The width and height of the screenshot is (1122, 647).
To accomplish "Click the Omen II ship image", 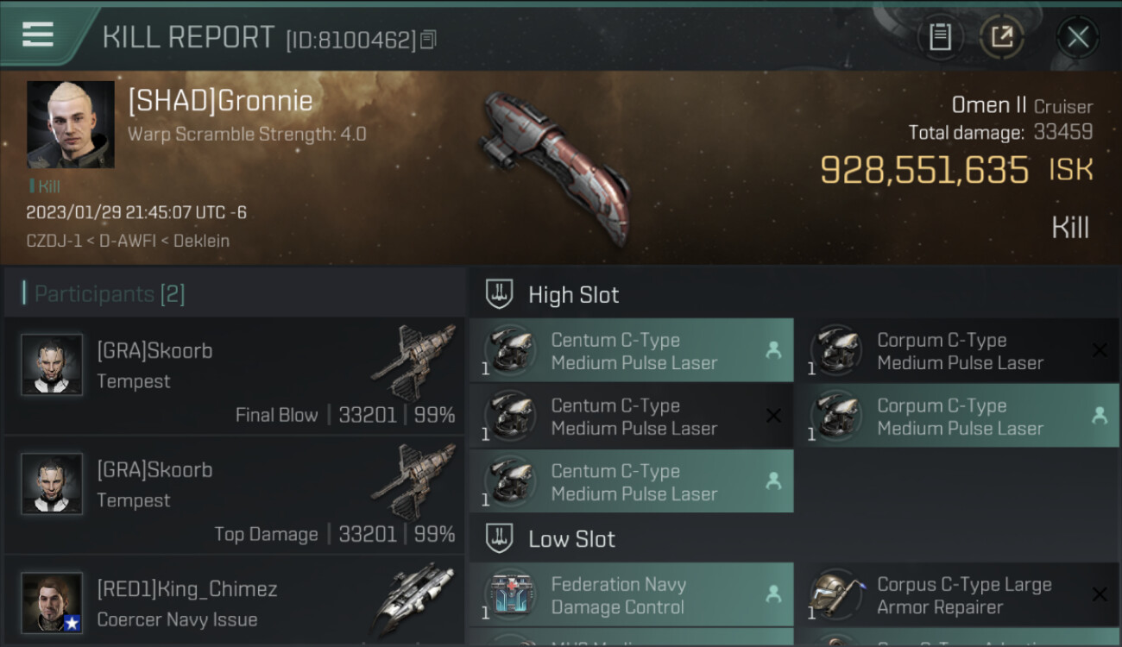I will pyautogui.click(x=557, y=168).
